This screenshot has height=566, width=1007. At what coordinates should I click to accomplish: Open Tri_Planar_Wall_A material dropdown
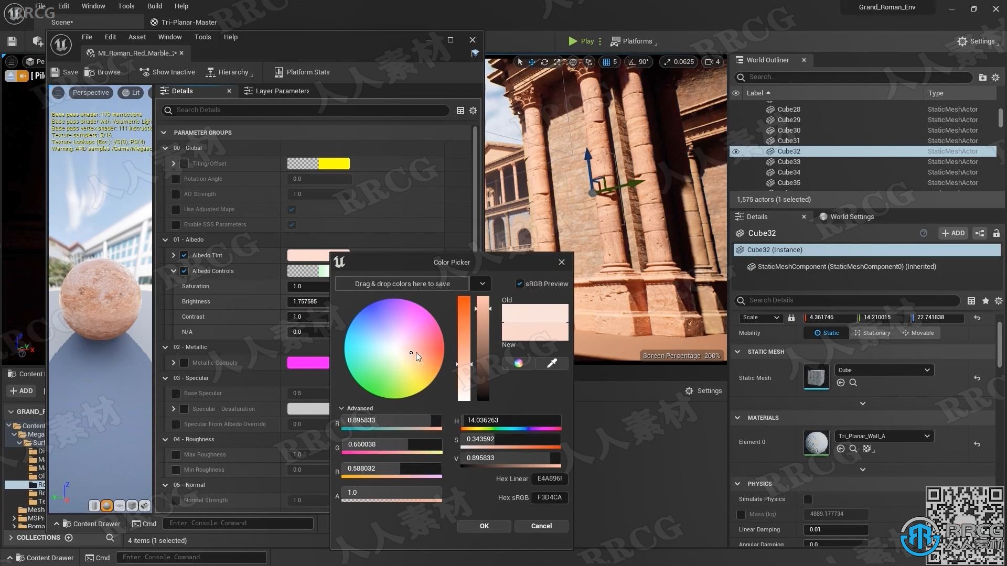[884, 436]
